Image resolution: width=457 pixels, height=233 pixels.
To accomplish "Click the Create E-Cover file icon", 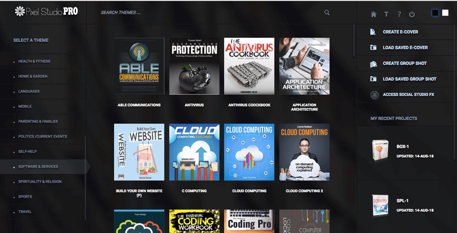I will [x=373, y=32].
